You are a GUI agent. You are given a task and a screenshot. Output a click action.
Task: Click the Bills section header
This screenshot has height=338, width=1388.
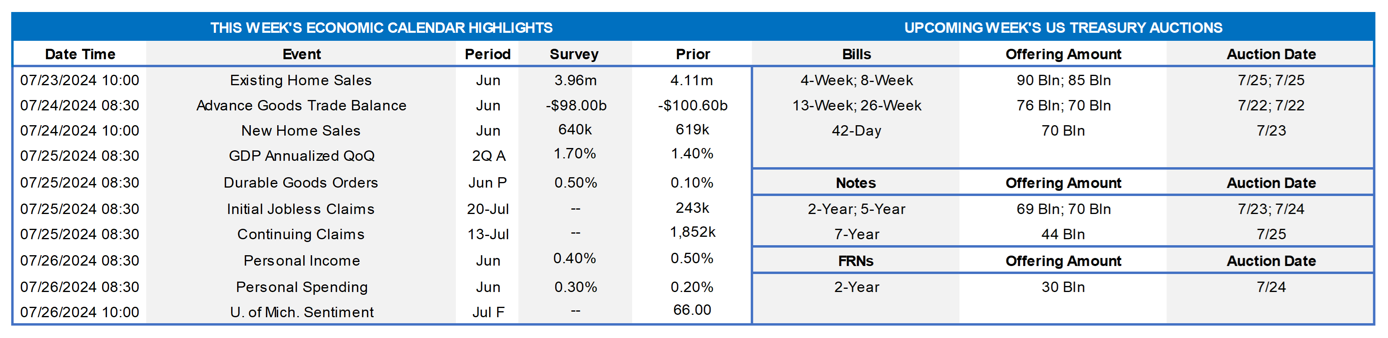(856, 54)
